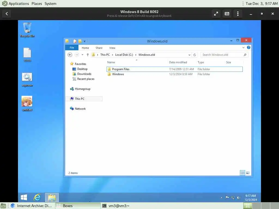Launch Internet Explorer from taskbar
Image resolution: width=279 pixels, height=209 pixels.
pos(37,197)
